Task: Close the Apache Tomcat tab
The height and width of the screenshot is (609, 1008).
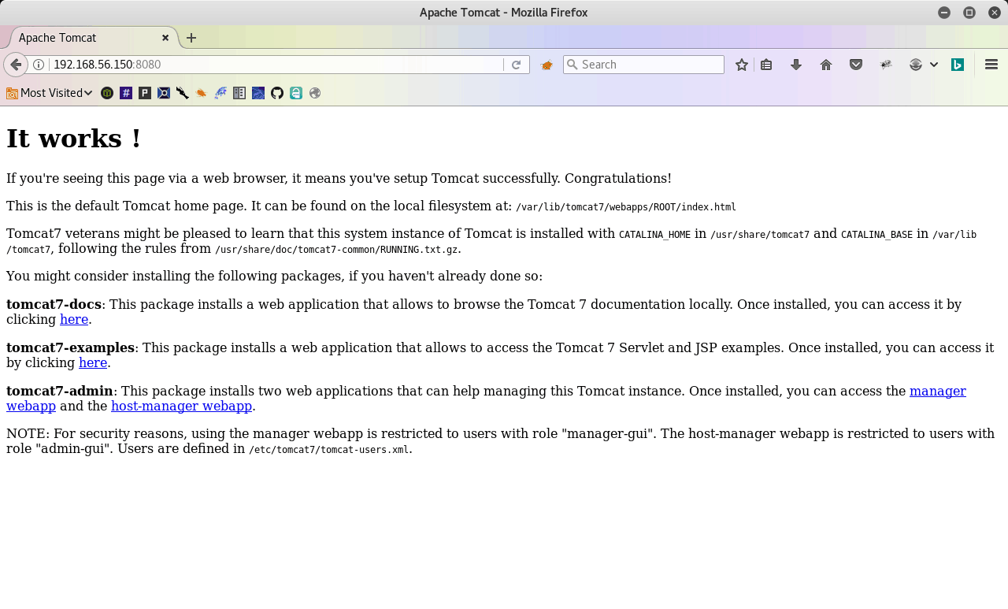Action: point(165,38)
